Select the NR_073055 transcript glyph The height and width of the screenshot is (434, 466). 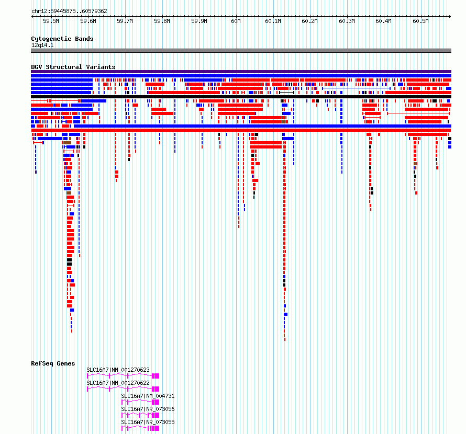[140, 428]
